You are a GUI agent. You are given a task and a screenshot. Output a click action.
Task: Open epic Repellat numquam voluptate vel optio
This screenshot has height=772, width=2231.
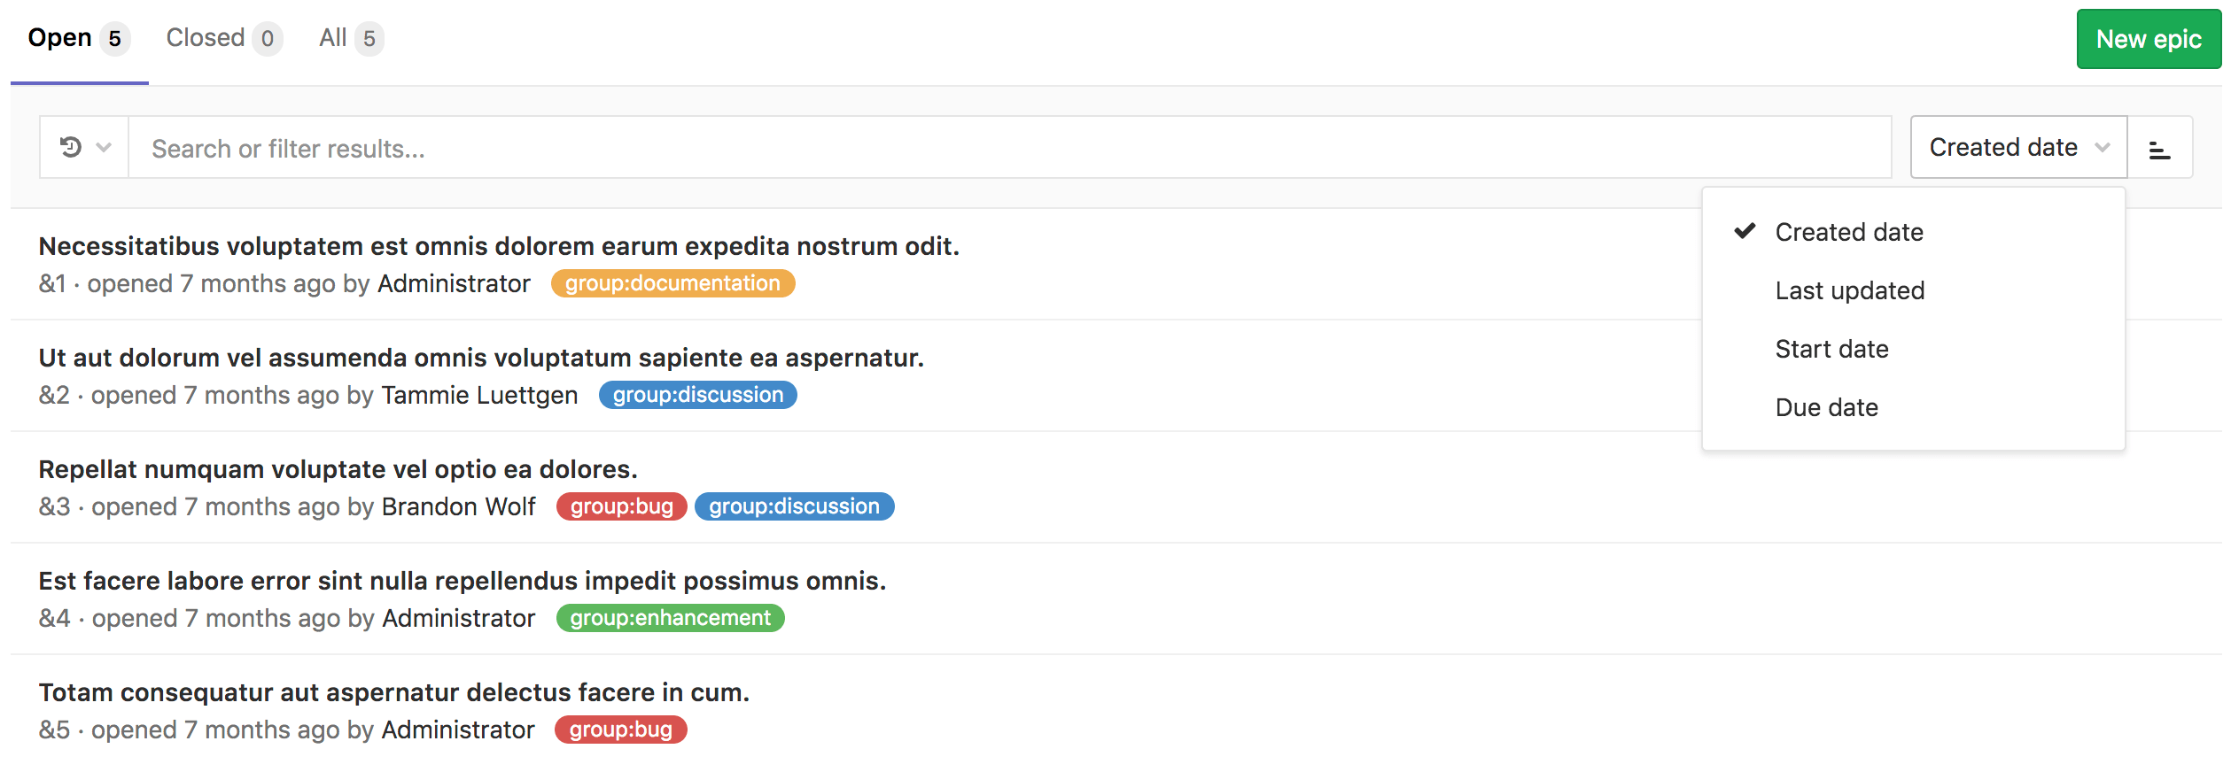[338, 469]
